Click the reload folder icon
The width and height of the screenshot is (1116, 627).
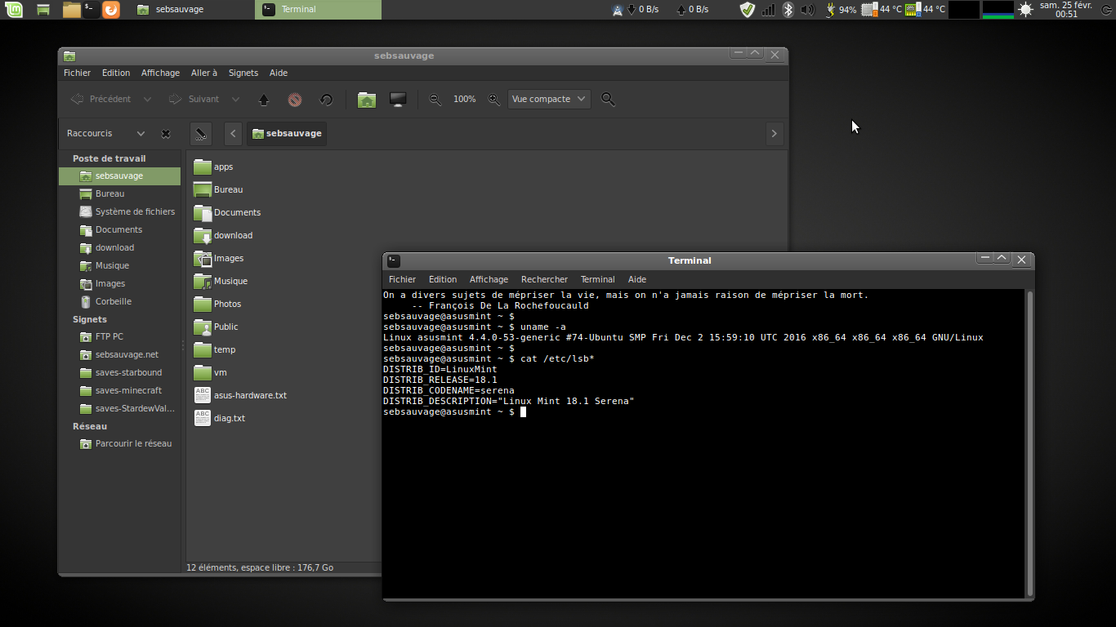(x=326, y=100)
